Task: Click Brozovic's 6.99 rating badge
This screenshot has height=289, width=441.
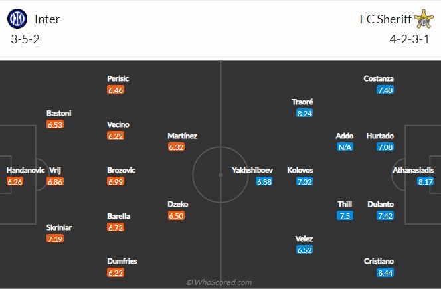Action: (x=116, y=181)
